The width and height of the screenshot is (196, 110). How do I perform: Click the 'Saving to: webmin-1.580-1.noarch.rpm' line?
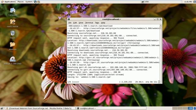(x=89, y=77)
